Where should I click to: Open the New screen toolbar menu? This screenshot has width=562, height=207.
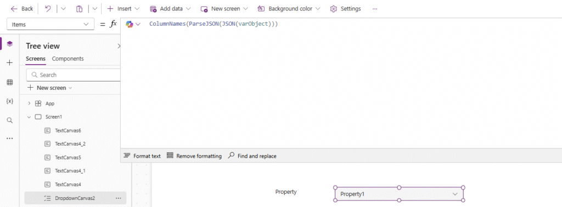(224, 9)
